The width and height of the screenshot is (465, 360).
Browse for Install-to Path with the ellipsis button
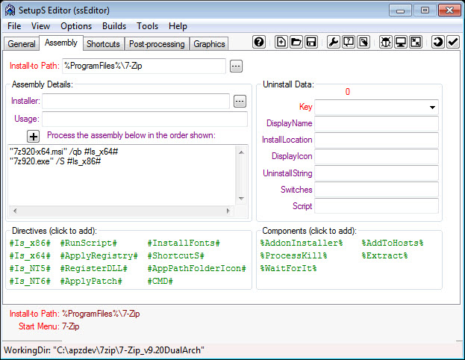236,66
